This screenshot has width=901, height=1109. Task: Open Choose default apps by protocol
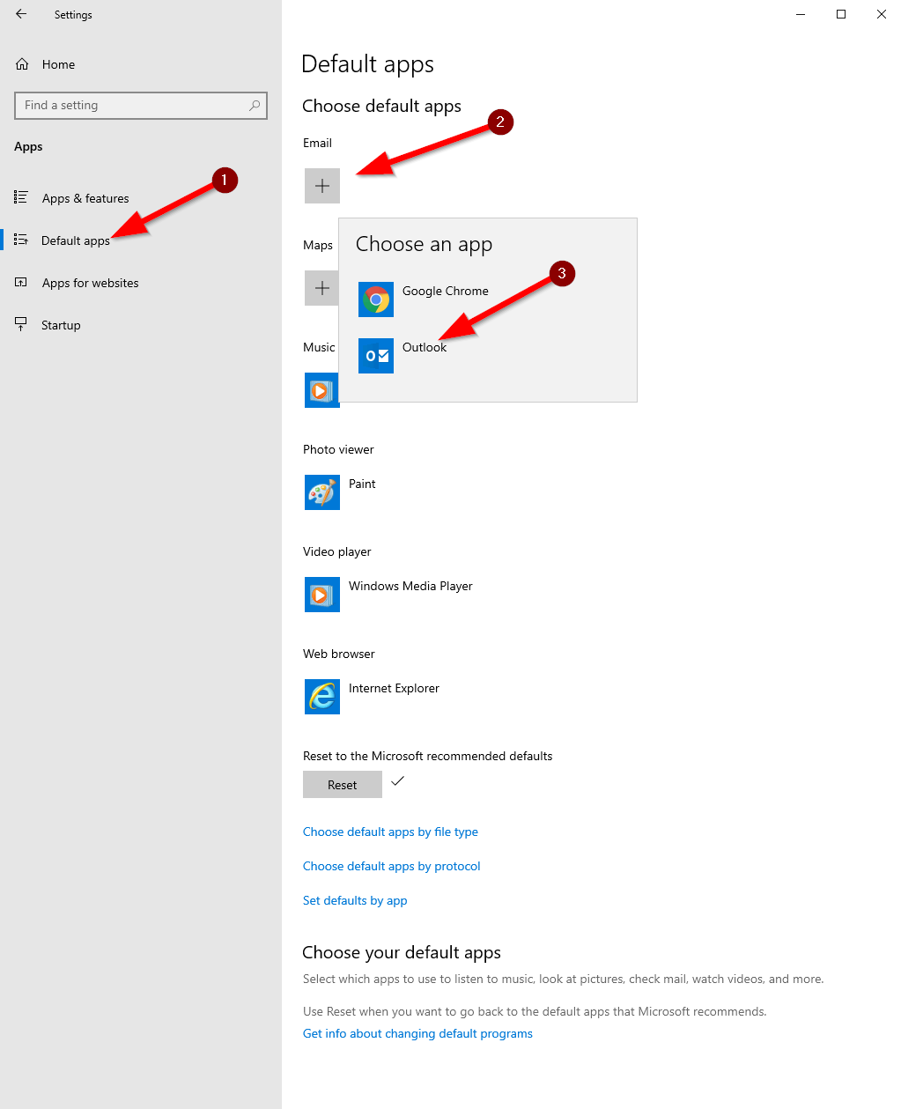coord(392,867)
